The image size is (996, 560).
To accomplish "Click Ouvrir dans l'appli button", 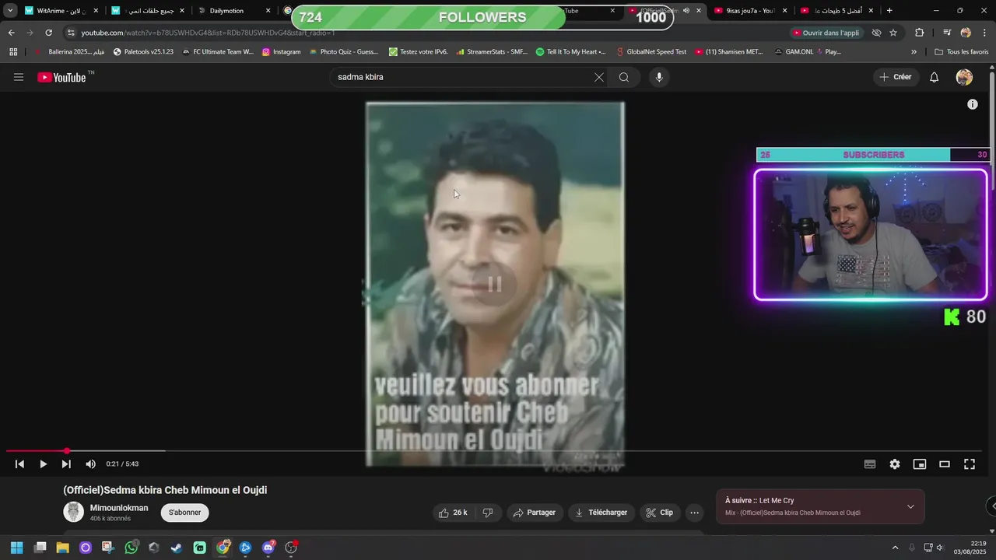I will pos(826,33).
